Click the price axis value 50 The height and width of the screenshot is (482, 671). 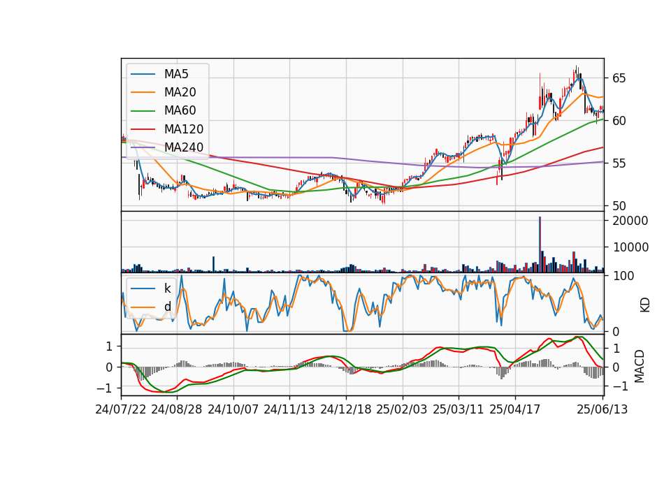[619, 206]
